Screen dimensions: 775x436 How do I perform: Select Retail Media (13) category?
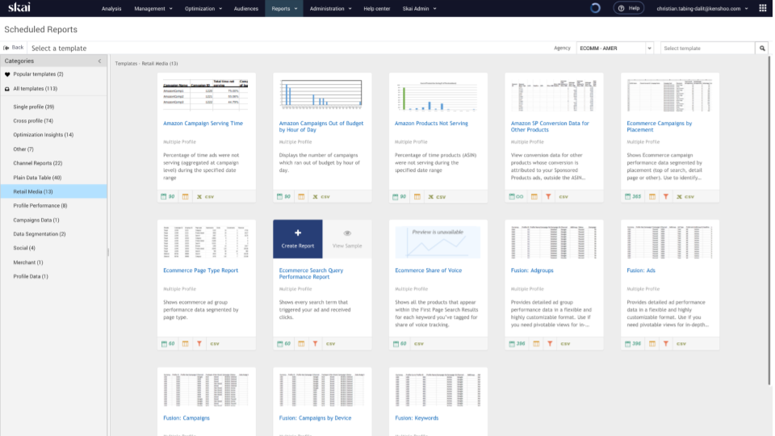pyautogui.click(x=53, y=191)
